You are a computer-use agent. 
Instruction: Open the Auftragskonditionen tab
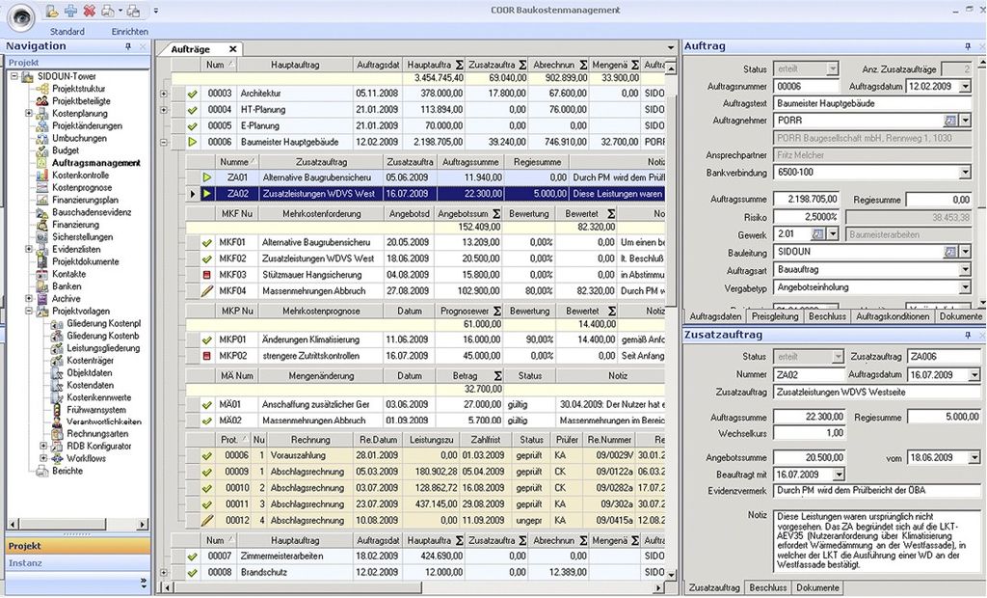point(893,316)
